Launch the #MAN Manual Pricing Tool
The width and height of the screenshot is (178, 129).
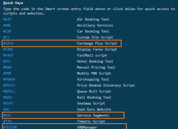pos(7,67)
